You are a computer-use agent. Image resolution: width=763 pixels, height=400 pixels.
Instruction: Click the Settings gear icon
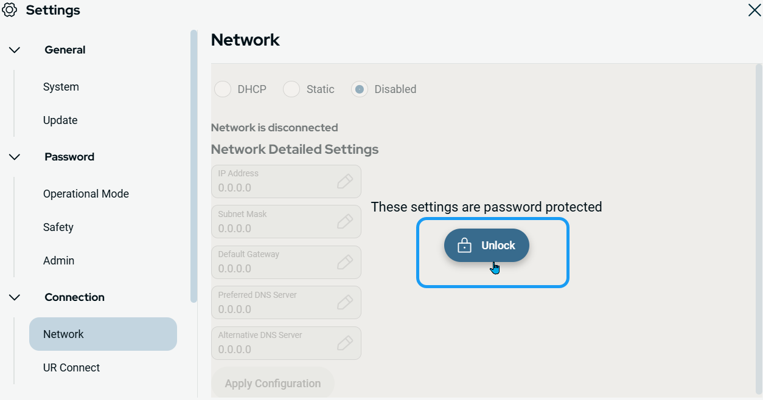click(10, 10)
